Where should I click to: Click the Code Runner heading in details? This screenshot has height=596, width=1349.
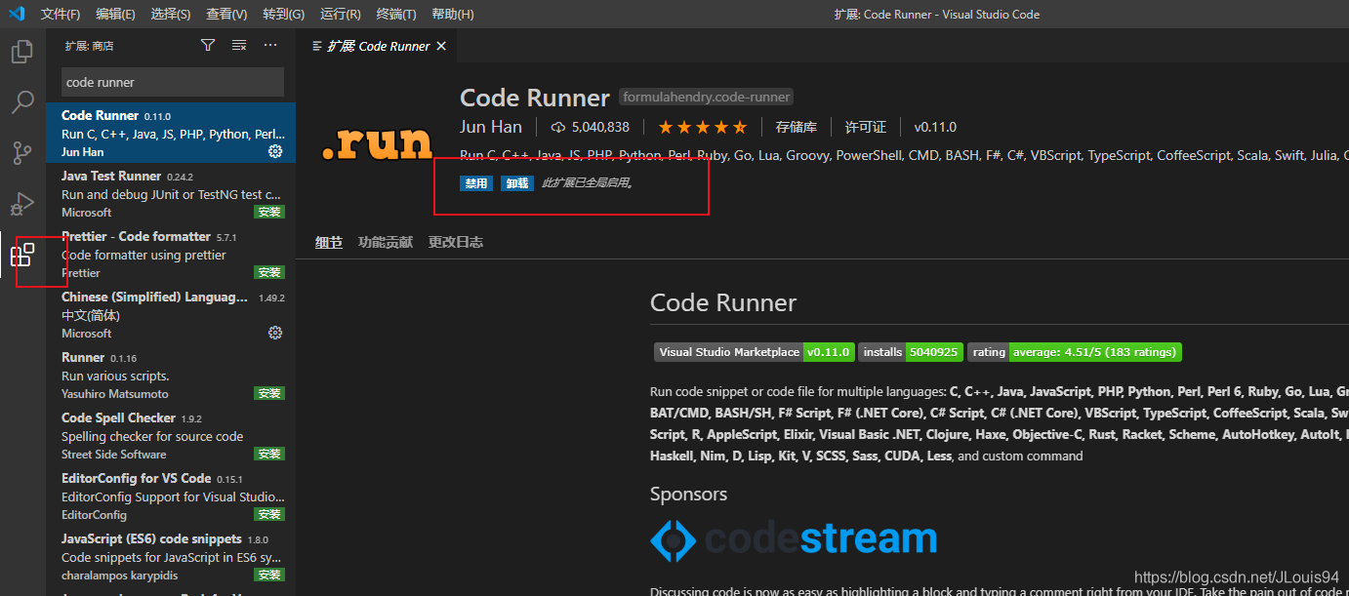723,303
